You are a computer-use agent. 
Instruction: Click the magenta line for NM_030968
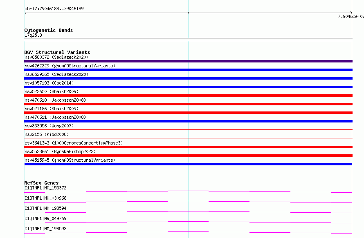pyautogui.click(x=188, y=202)
